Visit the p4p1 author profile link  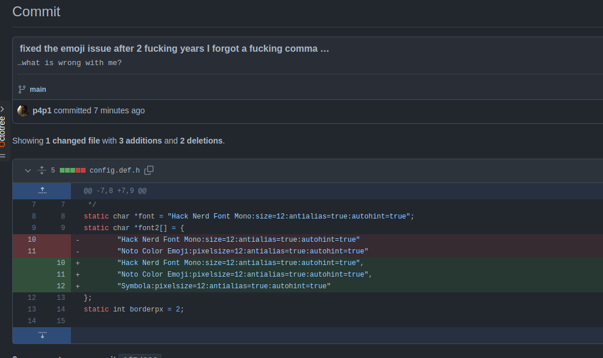42,110
